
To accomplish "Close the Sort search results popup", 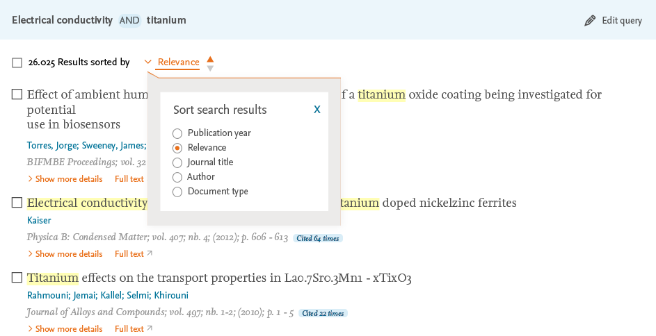I will coord(317,110).
